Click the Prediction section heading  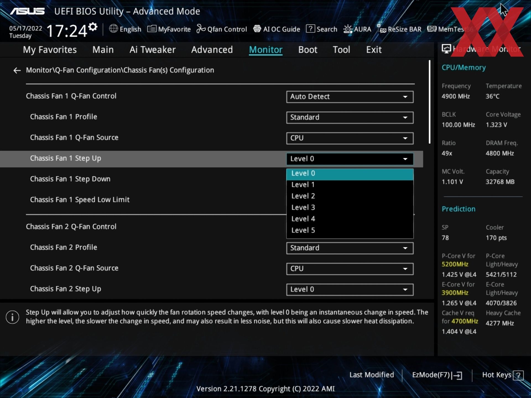[459, 209]
